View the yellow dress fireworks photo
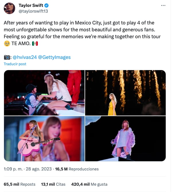 click(x=125, y=93)
